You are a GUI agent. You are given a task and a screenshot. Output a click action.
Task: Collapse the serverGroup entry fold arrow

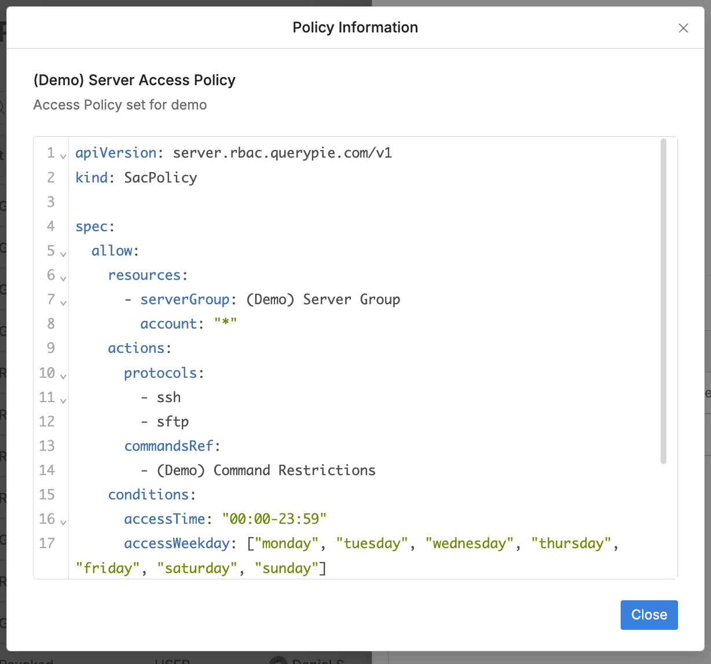click(64, 302)
